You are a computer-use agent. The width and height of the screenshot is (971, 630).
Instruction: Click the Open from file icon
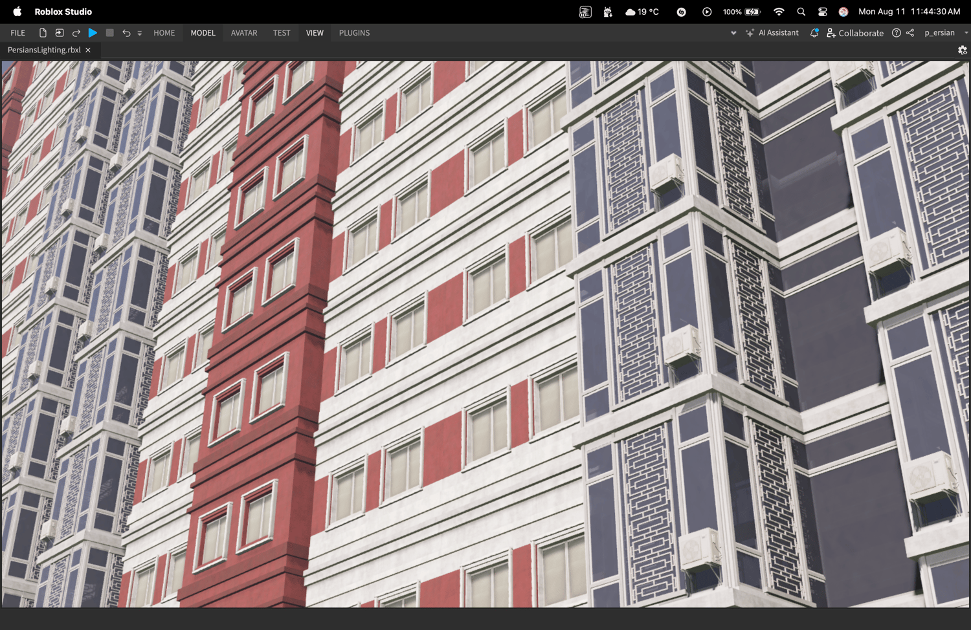pyautogui.click(x=60, y=33)
